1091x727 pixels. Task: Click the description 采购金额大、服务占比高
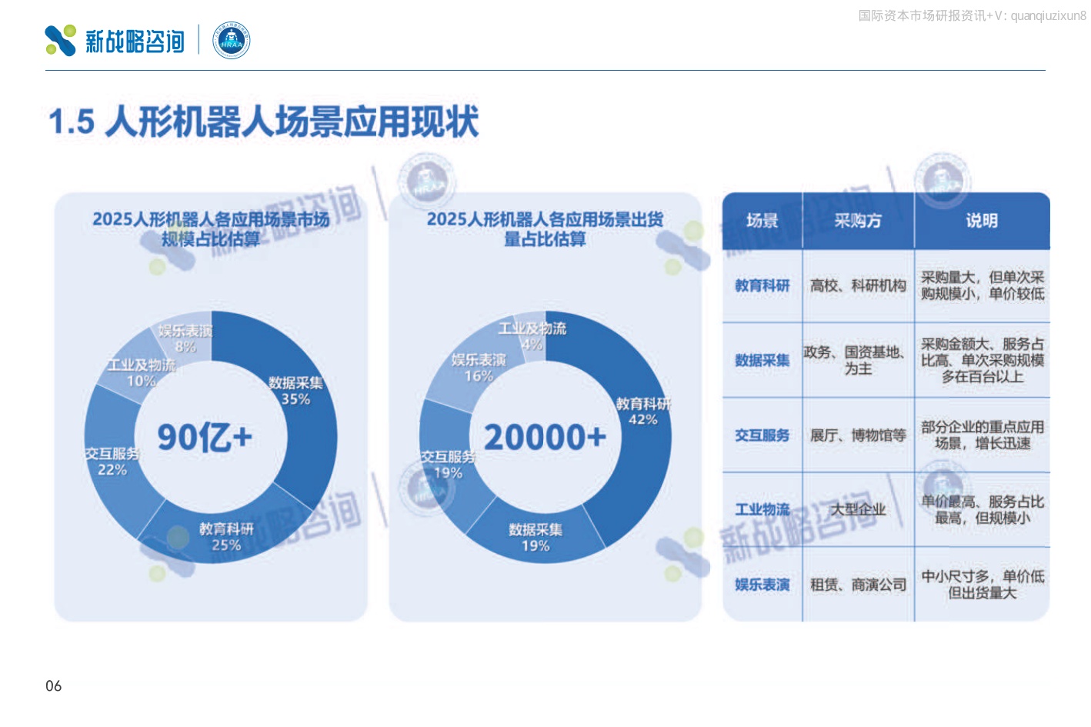click(x=983, y=360)
